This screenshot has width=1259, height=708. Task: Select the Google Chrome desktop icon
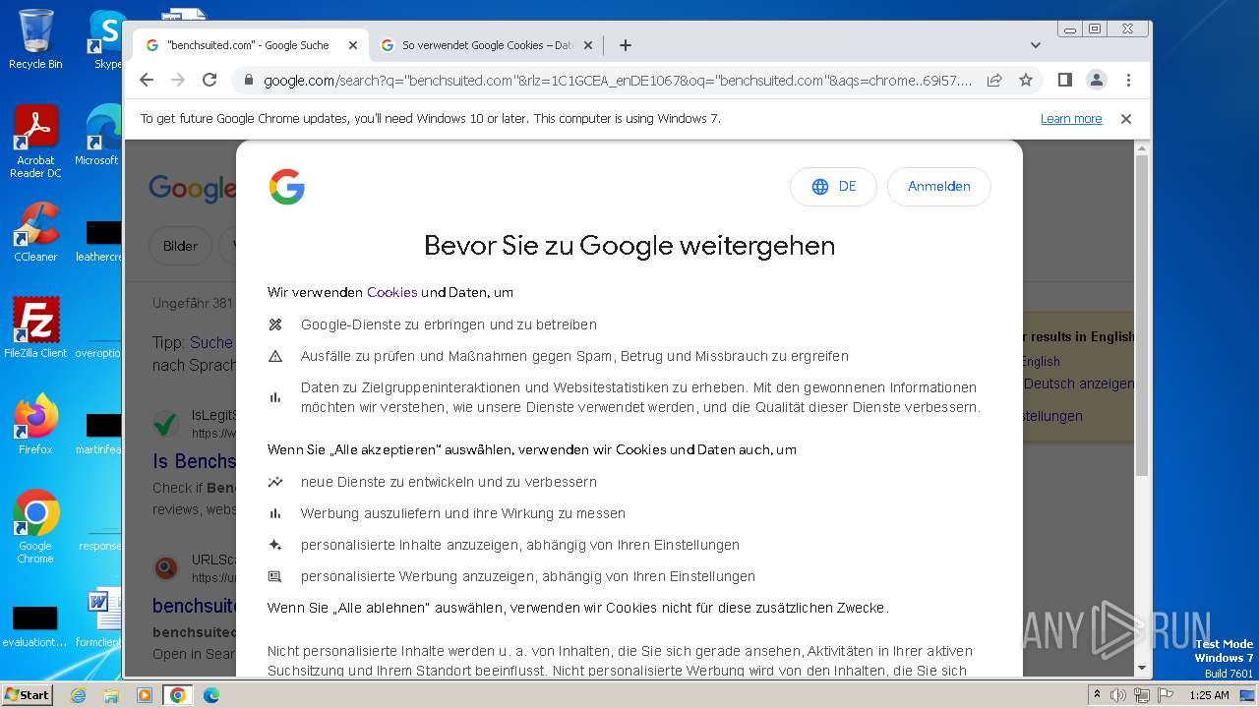click(x=35, y=526)
